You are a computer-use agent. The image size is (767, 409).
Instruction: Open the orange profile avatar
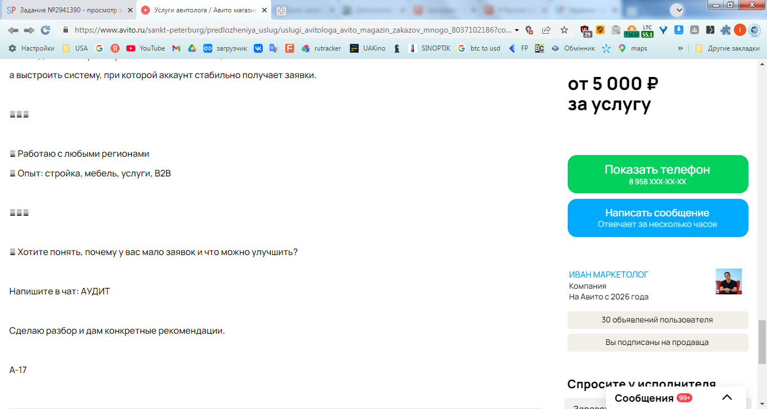coord(740,30)
